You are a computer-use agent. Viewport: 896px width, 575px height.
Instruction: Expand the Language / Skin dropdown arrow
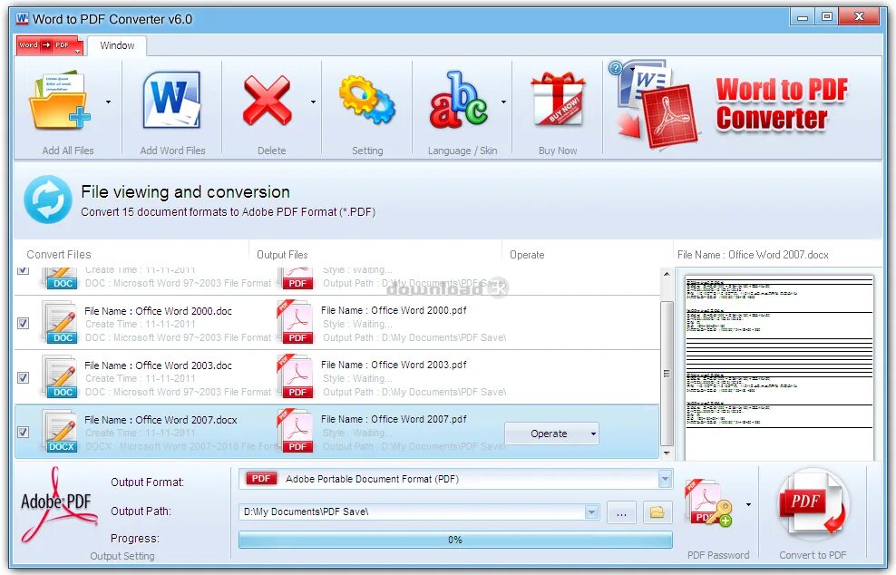pyautogui.click(x=503, y=102)
